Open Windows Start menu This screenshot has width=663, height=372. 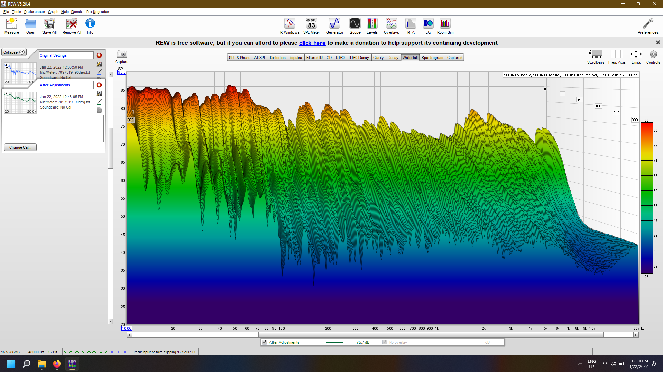[11, 364]
